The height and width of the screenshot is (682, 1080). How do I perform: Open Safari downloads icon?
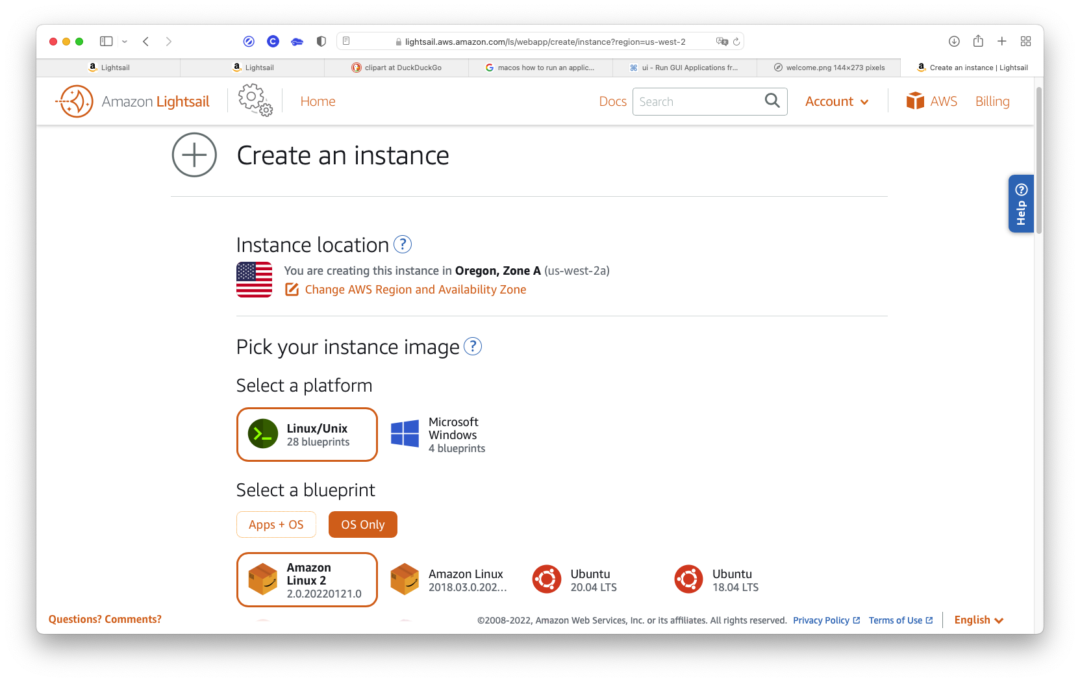point(954,42)
